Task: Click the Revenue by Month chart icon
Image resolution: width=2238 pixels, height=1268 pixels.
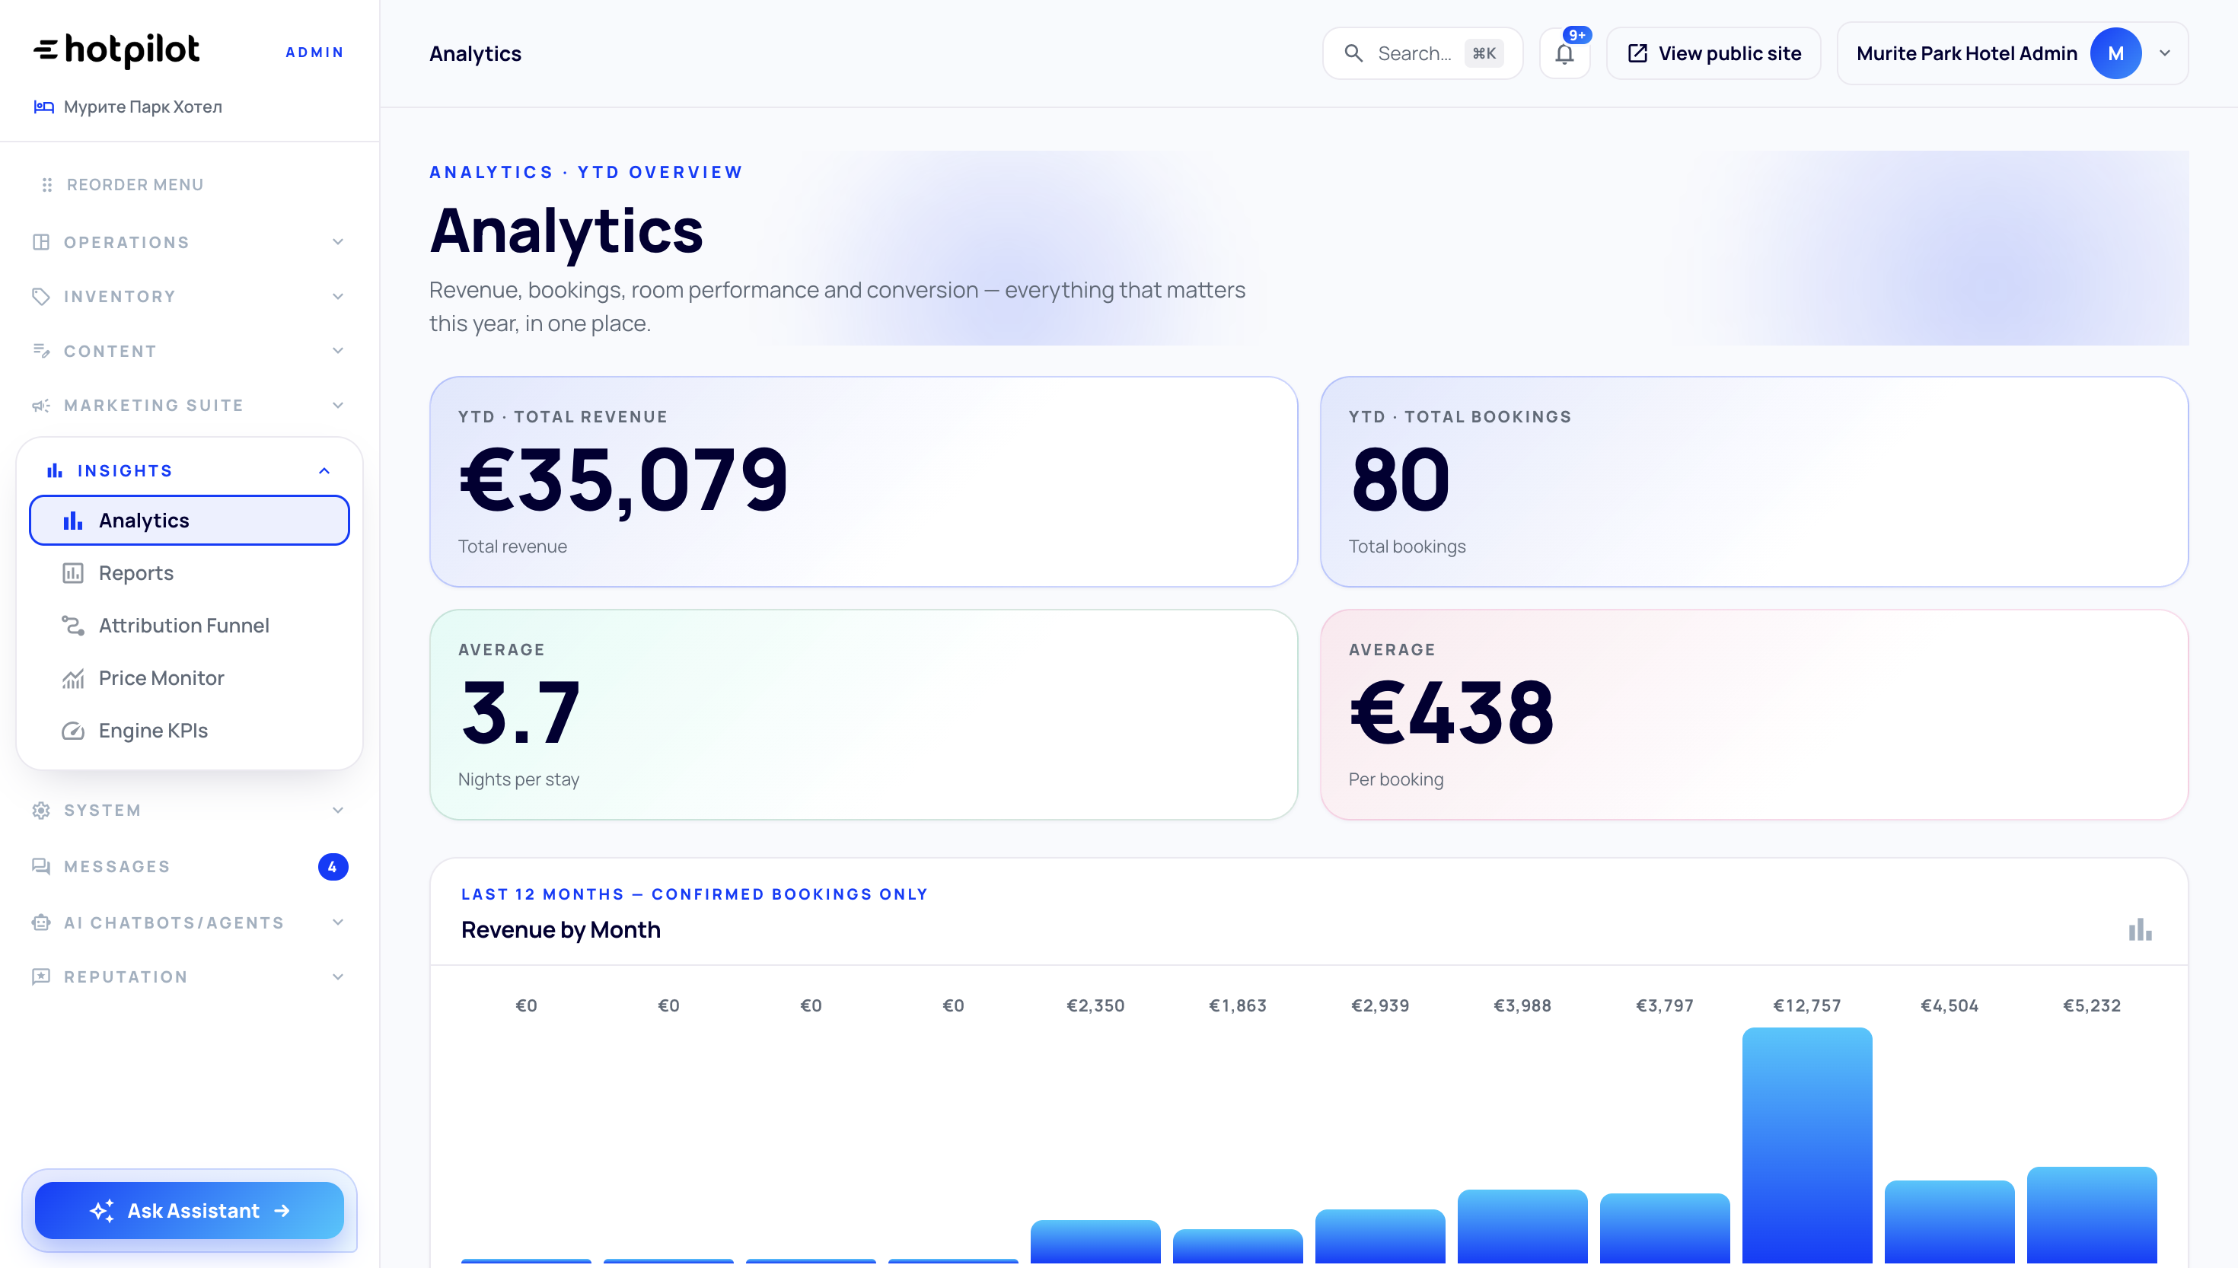Action: (x=2141, y=929)
